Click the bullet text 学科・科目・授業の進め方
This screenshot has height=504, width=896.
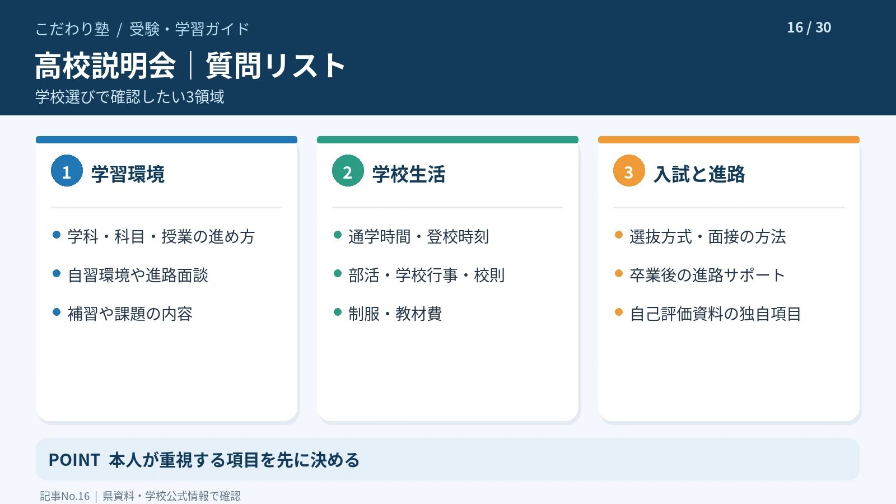coord(161,237)
